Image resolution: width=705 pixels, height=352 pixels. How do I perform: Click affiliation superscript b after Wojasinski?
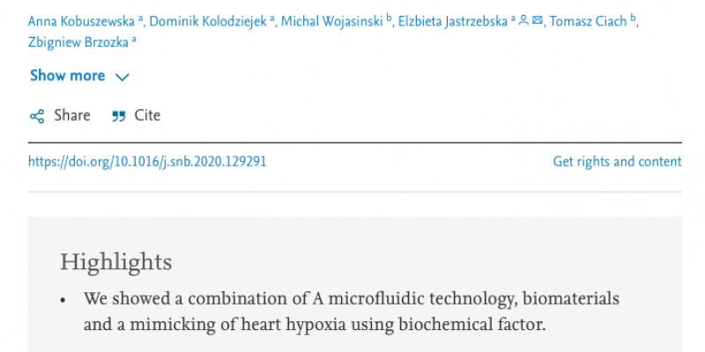tap(390, 18)
